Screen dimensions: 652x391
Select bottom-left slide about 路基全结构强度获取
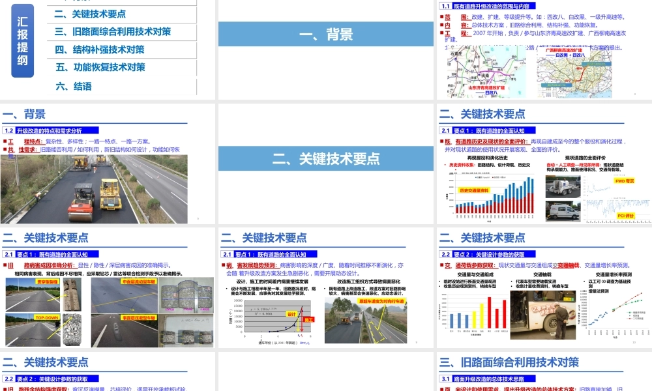coord(108,371)
